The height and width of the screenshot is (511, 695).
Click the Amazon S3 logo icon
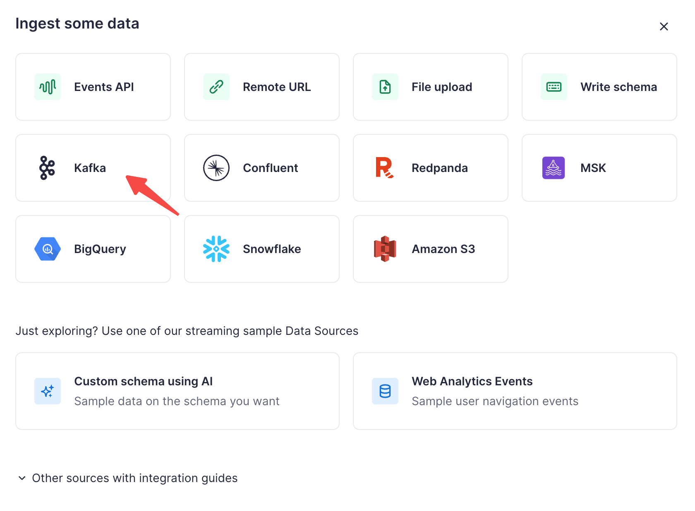coord(385,249)
